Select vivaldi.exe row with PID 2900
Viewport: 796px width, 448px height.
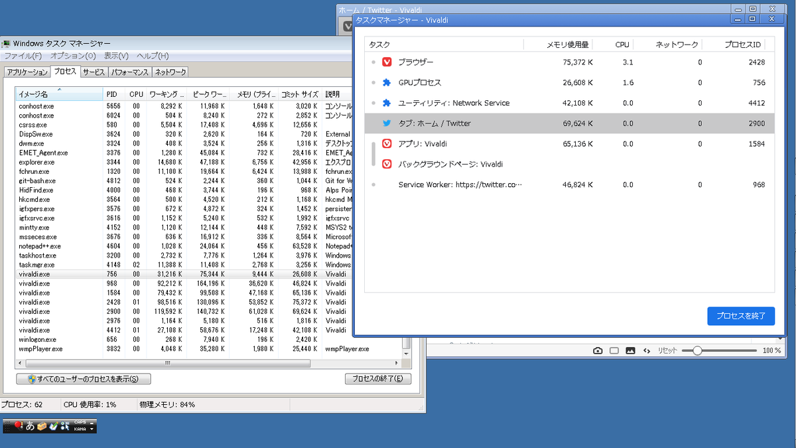click(184, 311)
